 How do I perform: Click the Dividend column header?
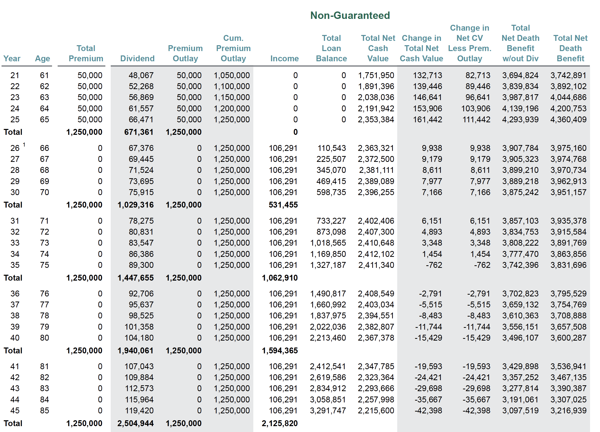(137, 58)
